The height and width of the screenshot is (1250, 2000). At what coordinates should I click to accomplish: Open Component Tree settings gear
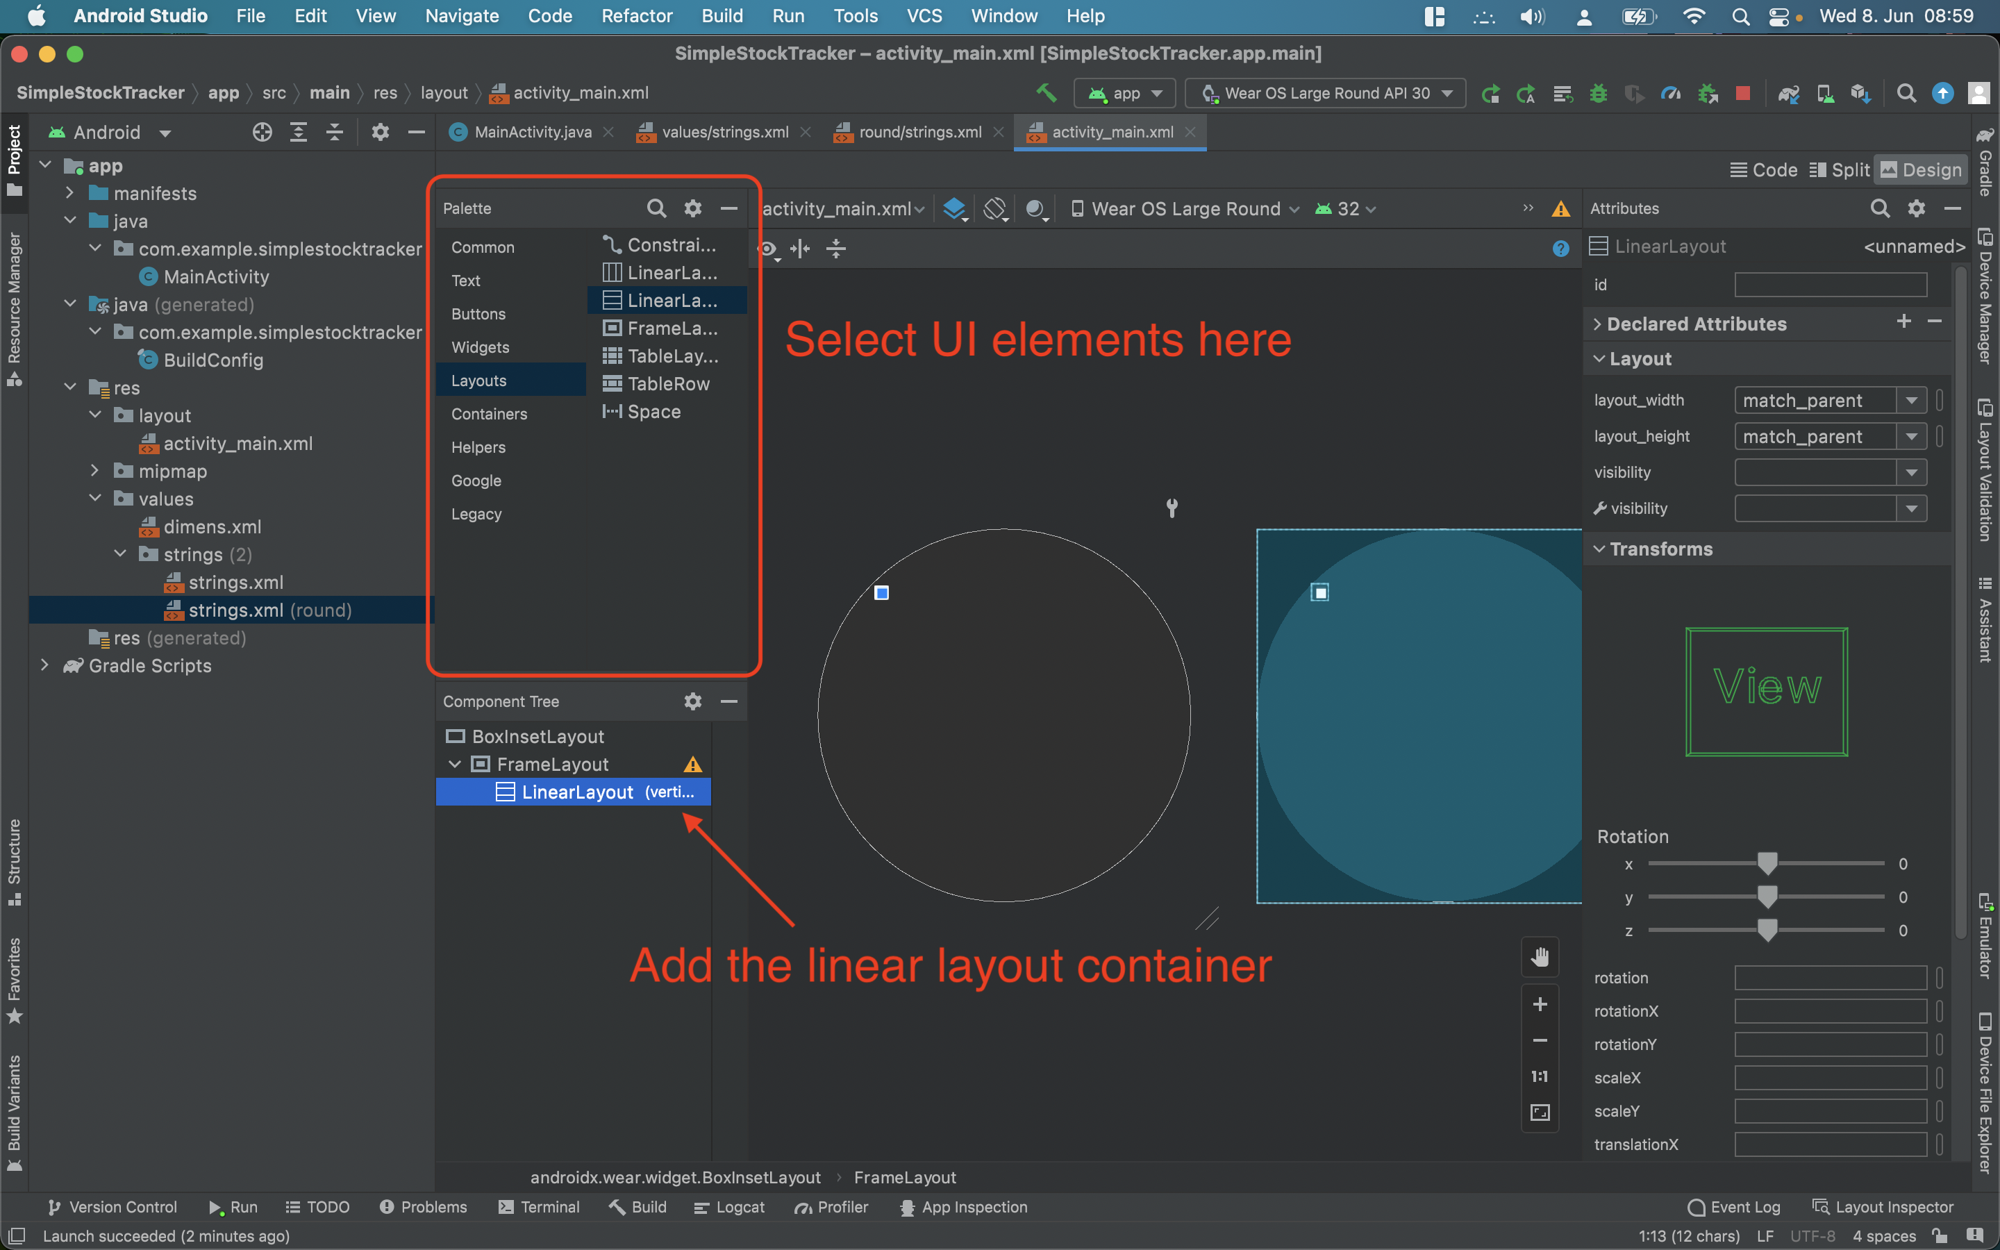point(692,701)
